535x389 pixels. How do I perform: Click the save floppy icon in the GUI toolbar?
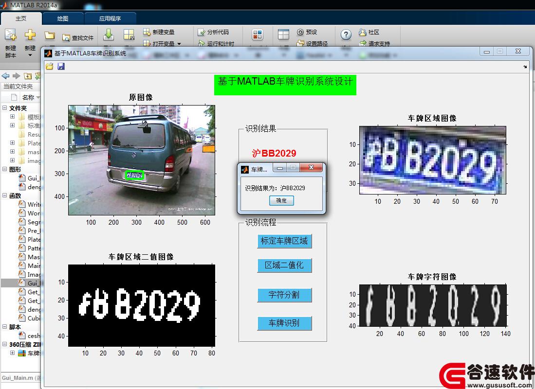click(61, 66)
